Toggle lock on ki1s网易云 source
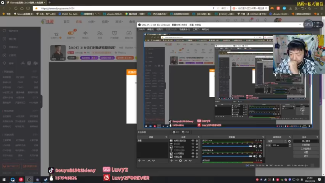The height and width of the screenshot is (183, 325). pos(197,154)
